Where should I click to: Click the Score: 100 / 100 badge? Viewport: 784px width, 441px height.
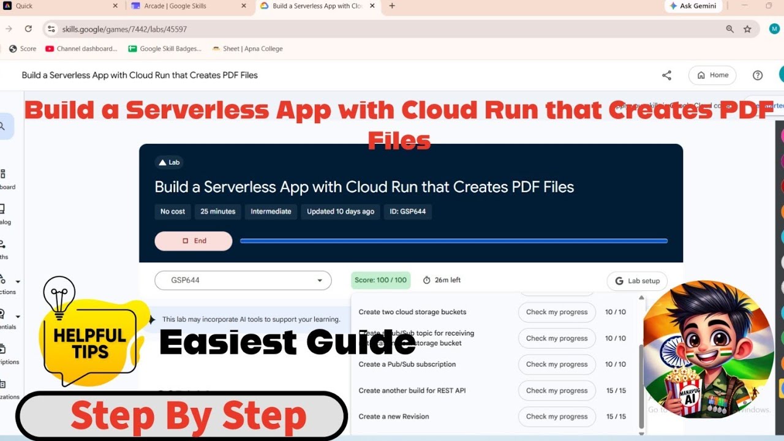tap(381, 281)
